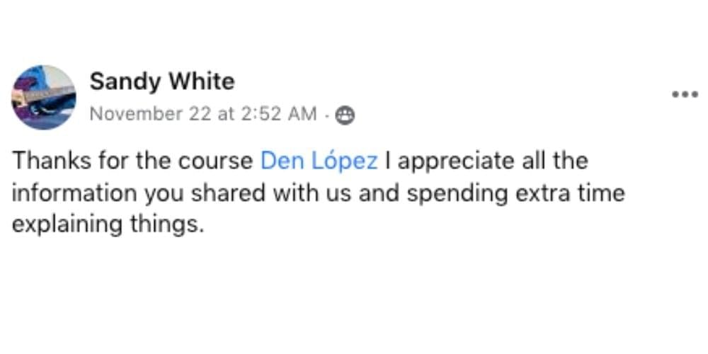This screenshot has width=708, height=354.
Task: Open Sandy White's profile picture
Action: coord(44,97)
